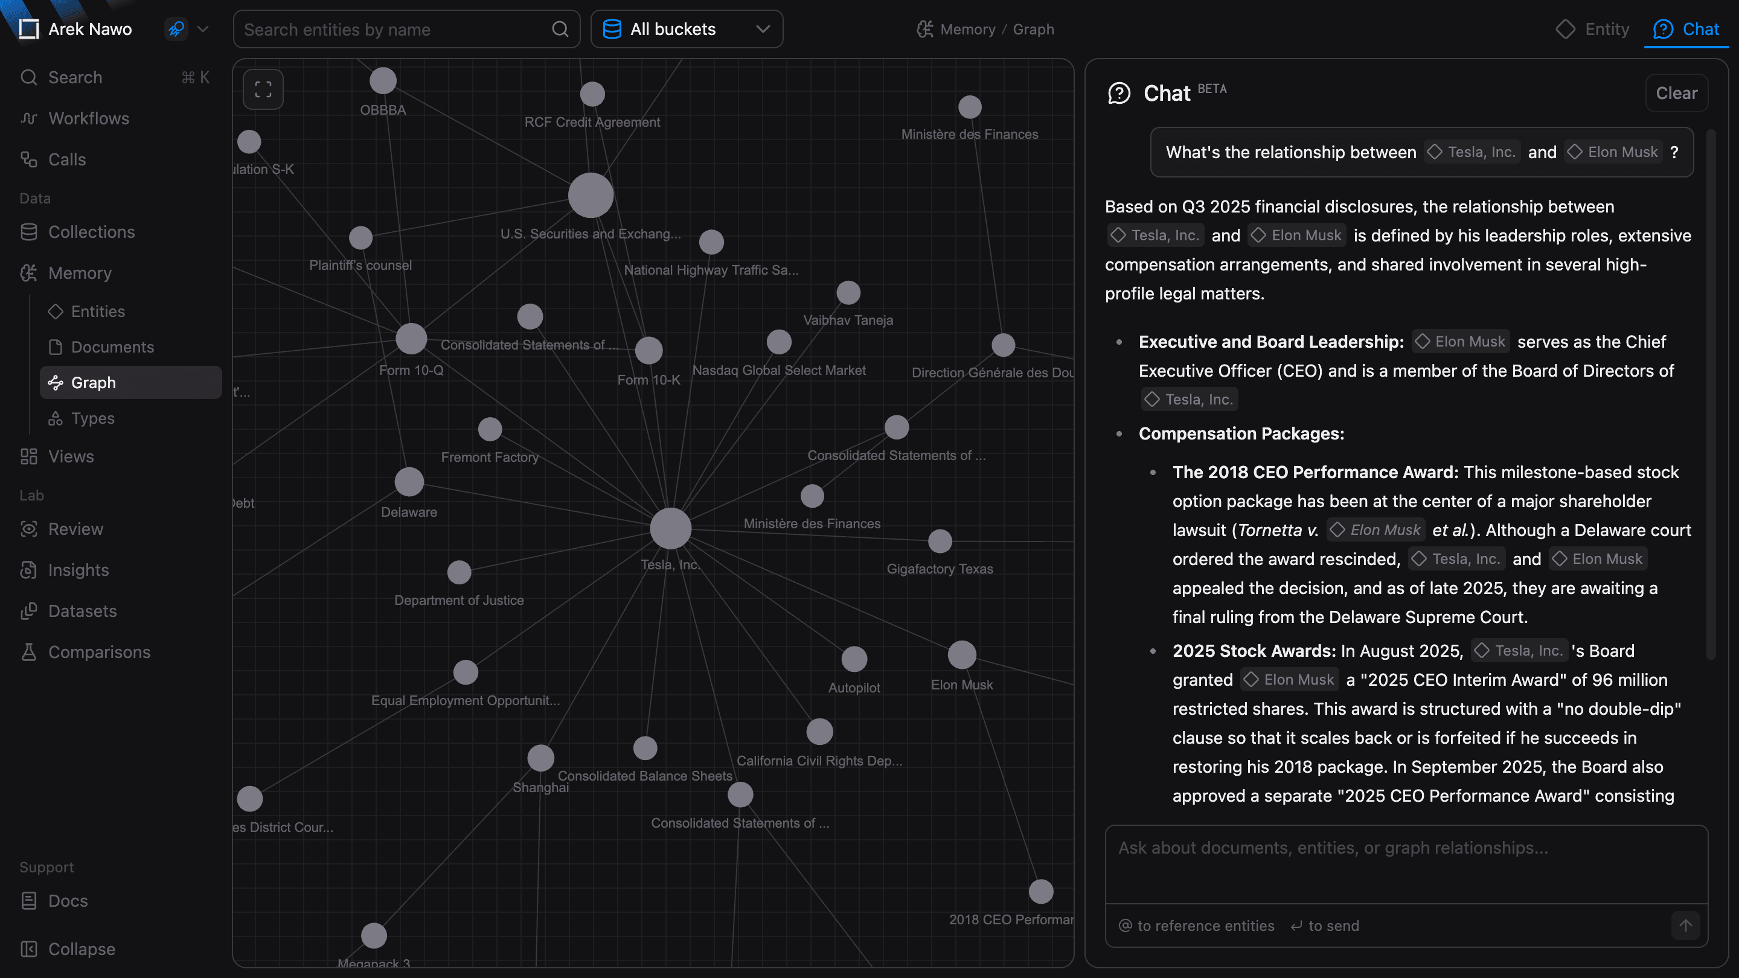Select the Vaibhav Taneja graph node

(848, 293)
